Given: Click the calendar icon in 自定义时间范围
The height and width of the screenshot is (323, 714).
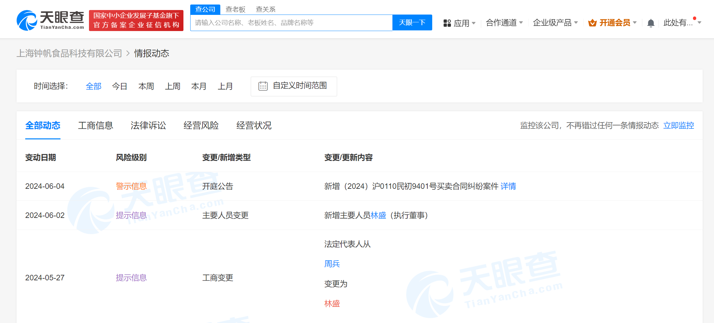Looking at the screenshot, I should (x=263, y=86).
